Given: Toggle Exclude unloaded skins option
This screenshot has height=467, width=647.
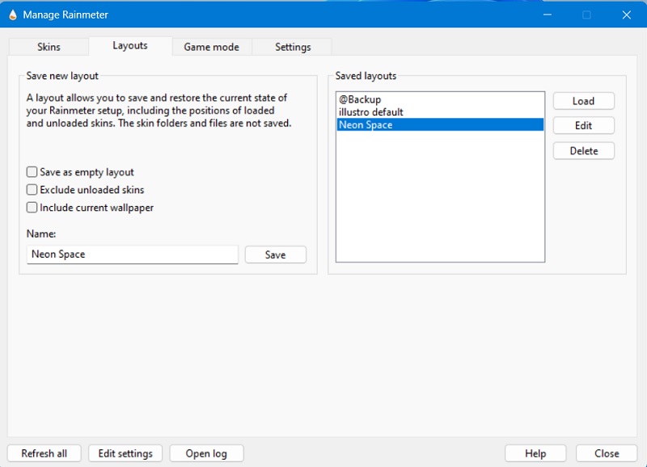Looking at the screenshot, I should [32, 190].
